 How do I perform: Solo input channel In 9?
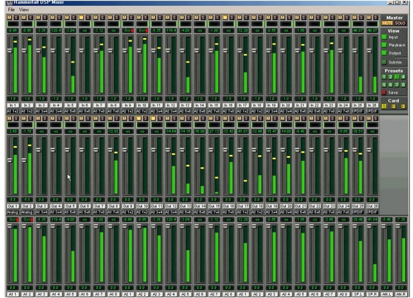(x=131, y=17)
